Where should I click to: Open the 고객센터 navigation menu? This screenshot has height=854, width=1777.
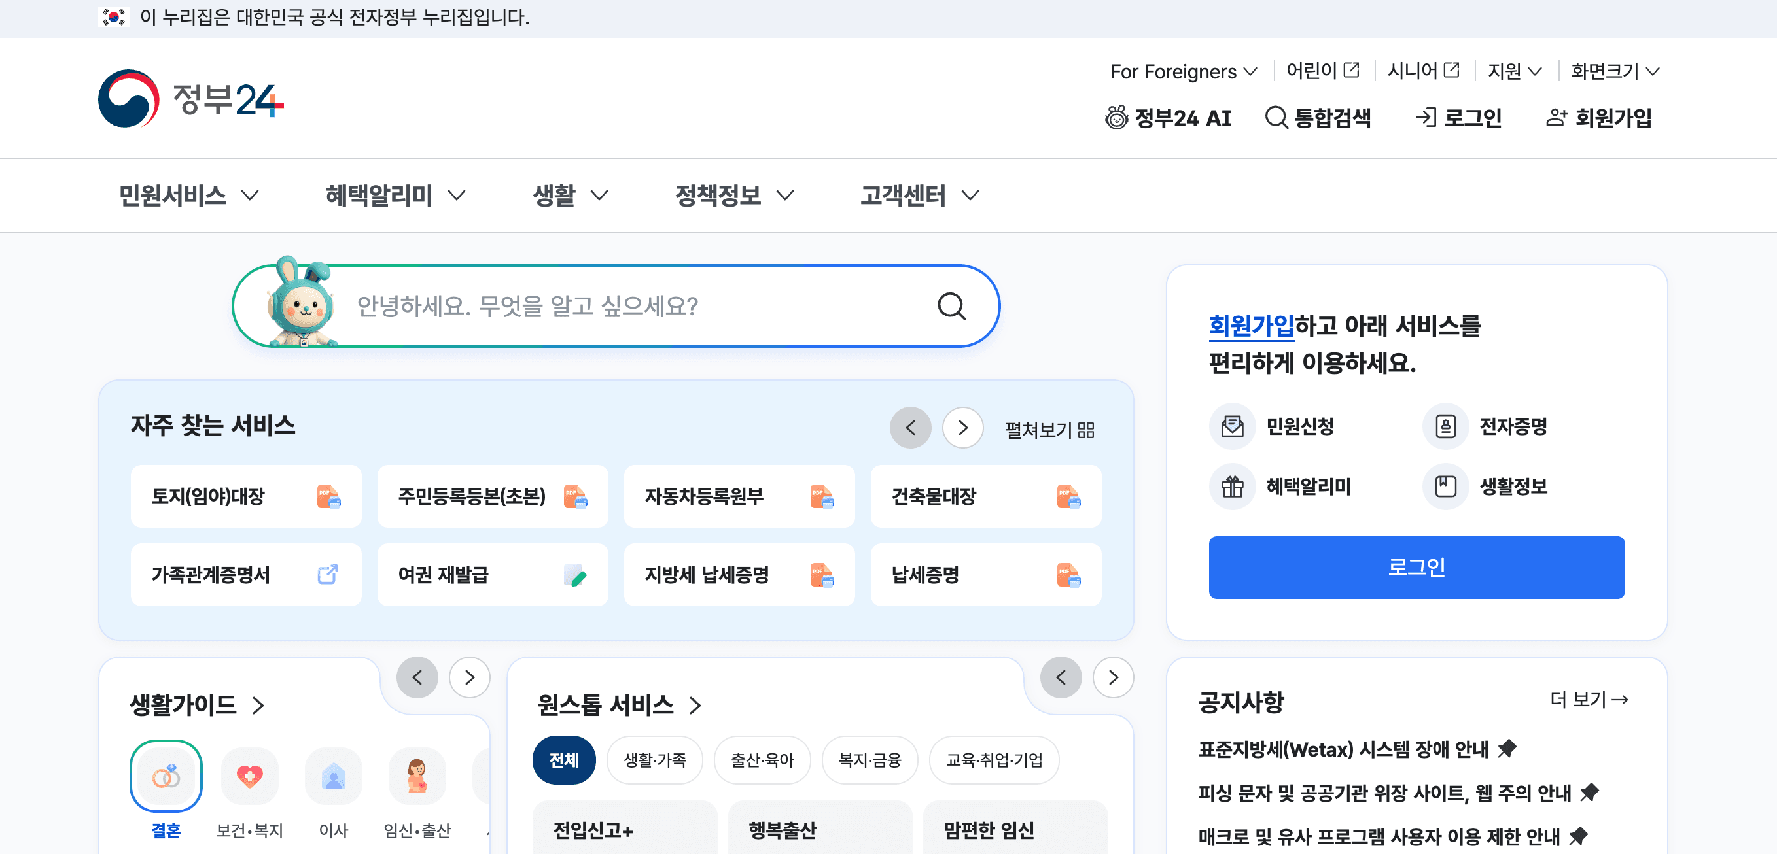[x=919, y=196]
